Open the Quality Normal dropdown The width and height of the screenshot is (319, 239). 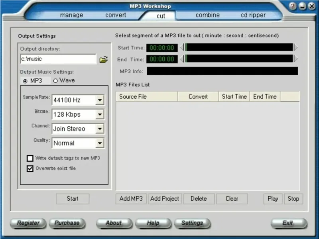point(100,143)
